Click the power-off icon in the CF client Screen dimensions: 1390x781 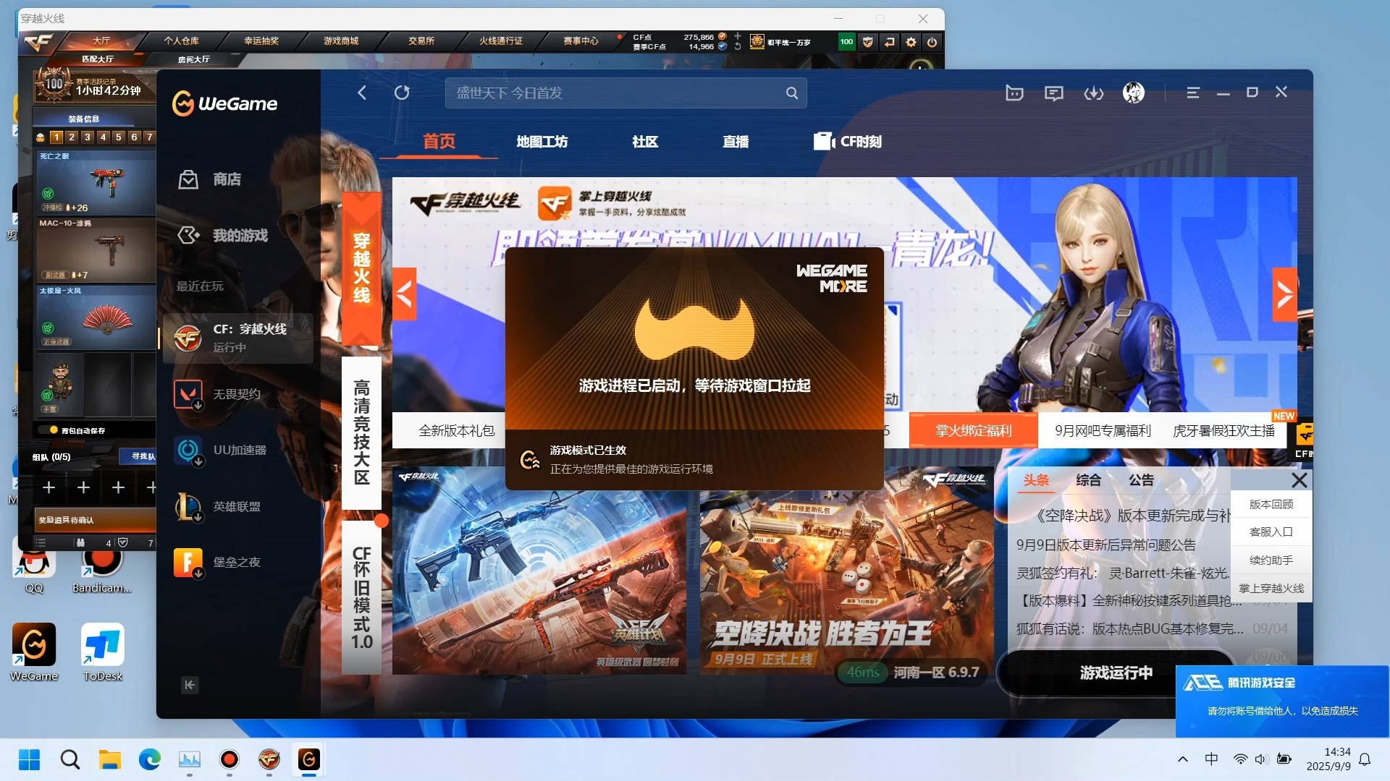(x=933, y=42)
